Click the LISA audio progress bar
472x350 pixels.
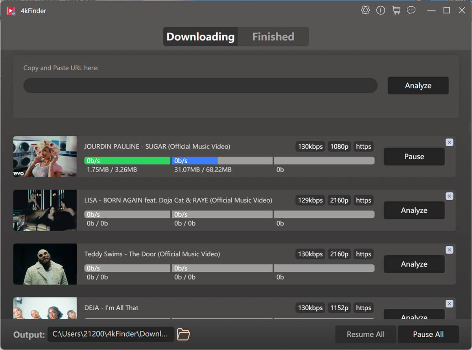pyautogui.click(x=127, y=214)
